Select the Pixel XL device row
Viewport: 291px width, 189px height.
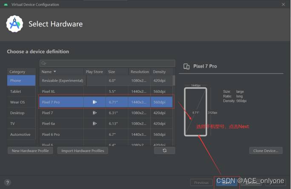[106, 92]
